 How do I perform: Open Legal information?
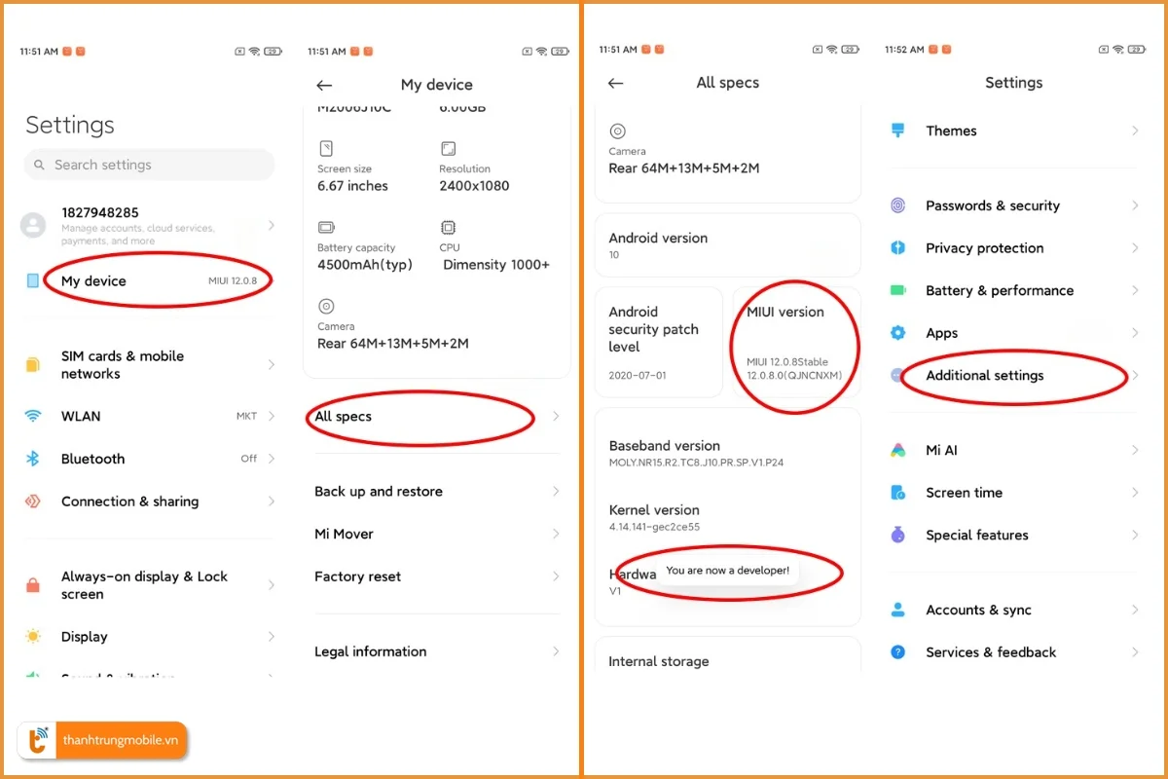point(370,651)
